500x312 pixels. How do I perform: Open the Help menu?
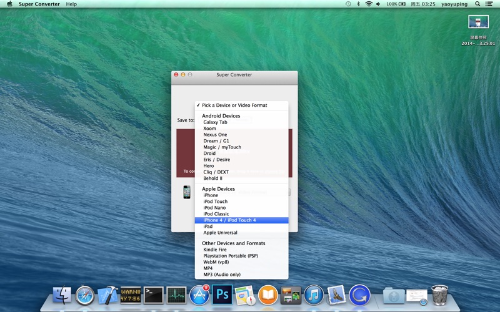point(71,4)
